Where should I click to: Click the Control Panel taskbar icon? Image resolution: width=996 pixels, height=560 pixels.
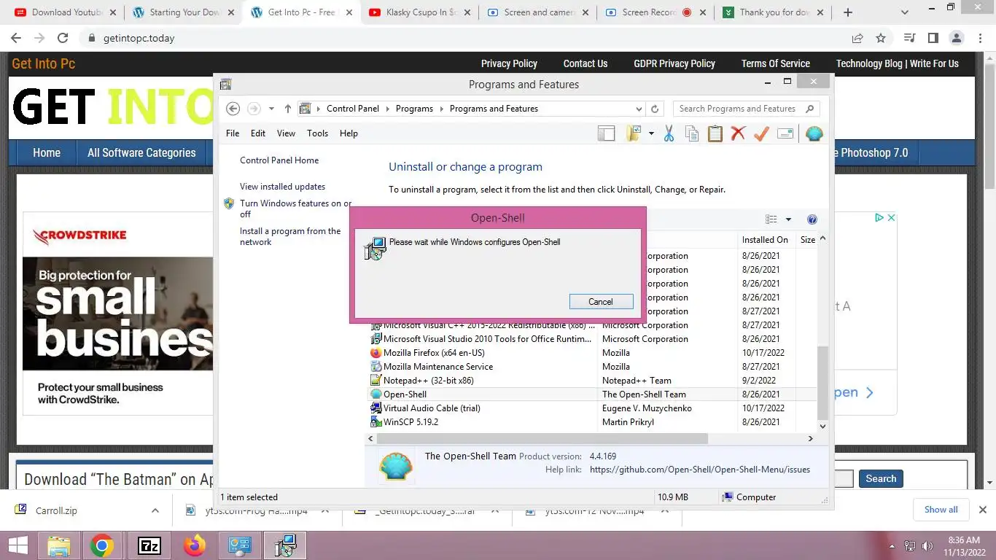(x=240, y=545)
